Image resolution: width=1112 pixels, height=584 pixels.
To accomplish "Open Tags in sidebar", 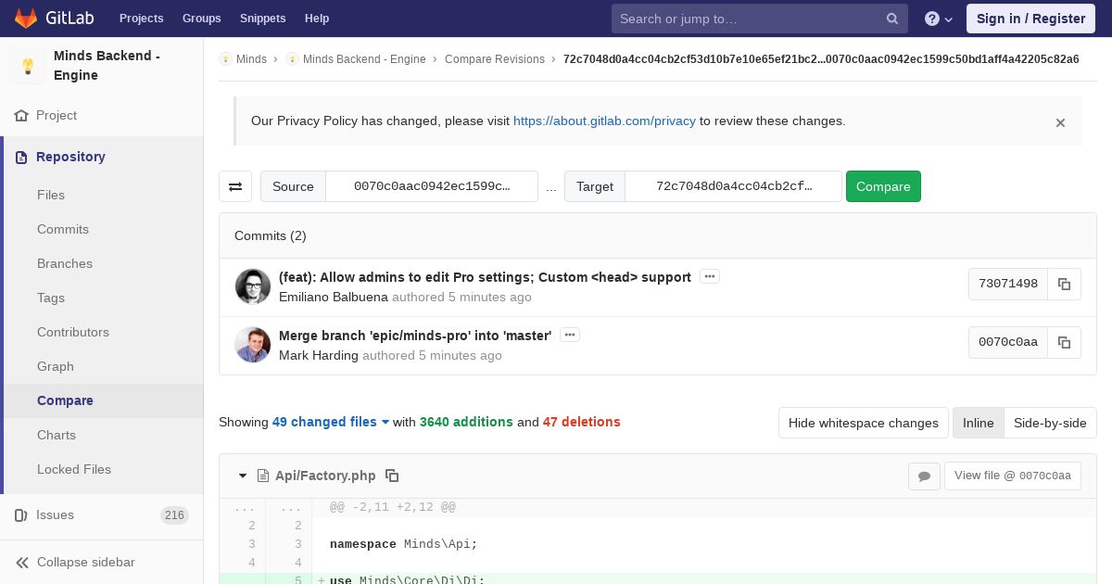I will pyautogui.click(x=51, y=298).
